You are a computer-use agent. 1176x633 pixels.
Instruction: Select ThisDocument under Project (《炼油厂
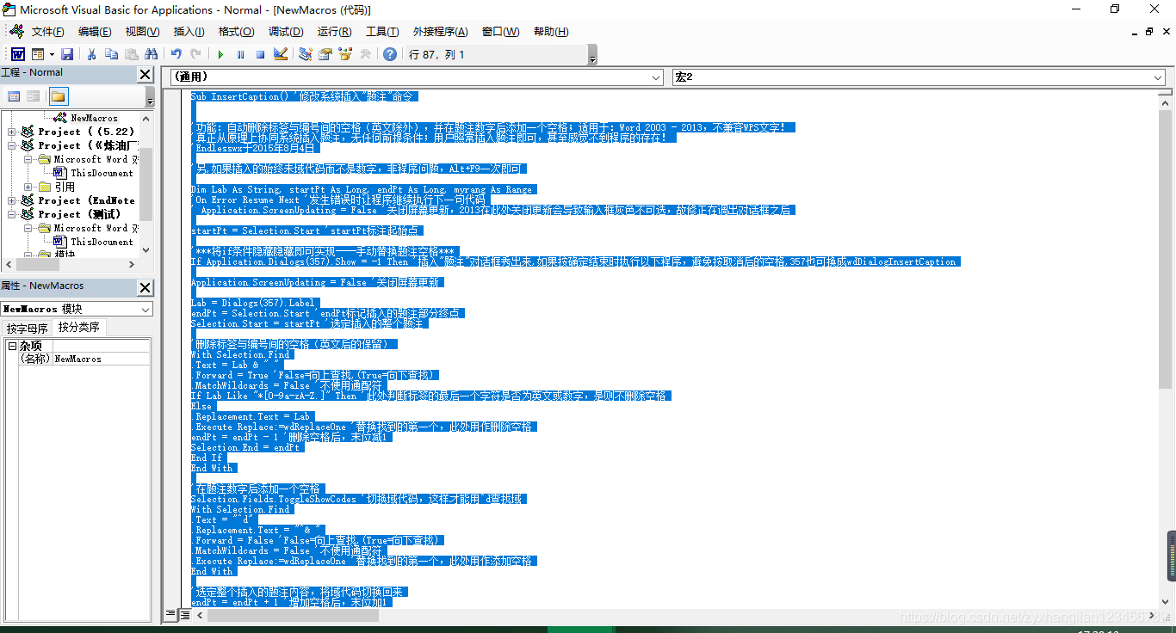point(102,173)
